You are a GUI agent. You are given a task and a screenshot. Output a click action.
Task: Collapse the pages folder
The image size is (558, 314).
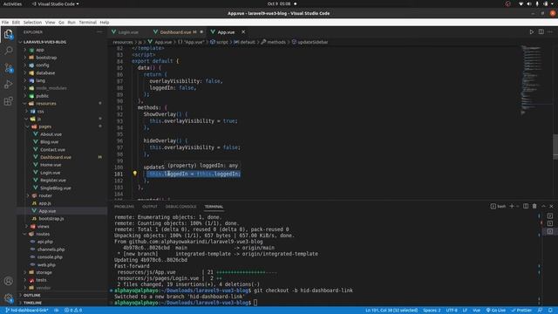pos(44,126)
